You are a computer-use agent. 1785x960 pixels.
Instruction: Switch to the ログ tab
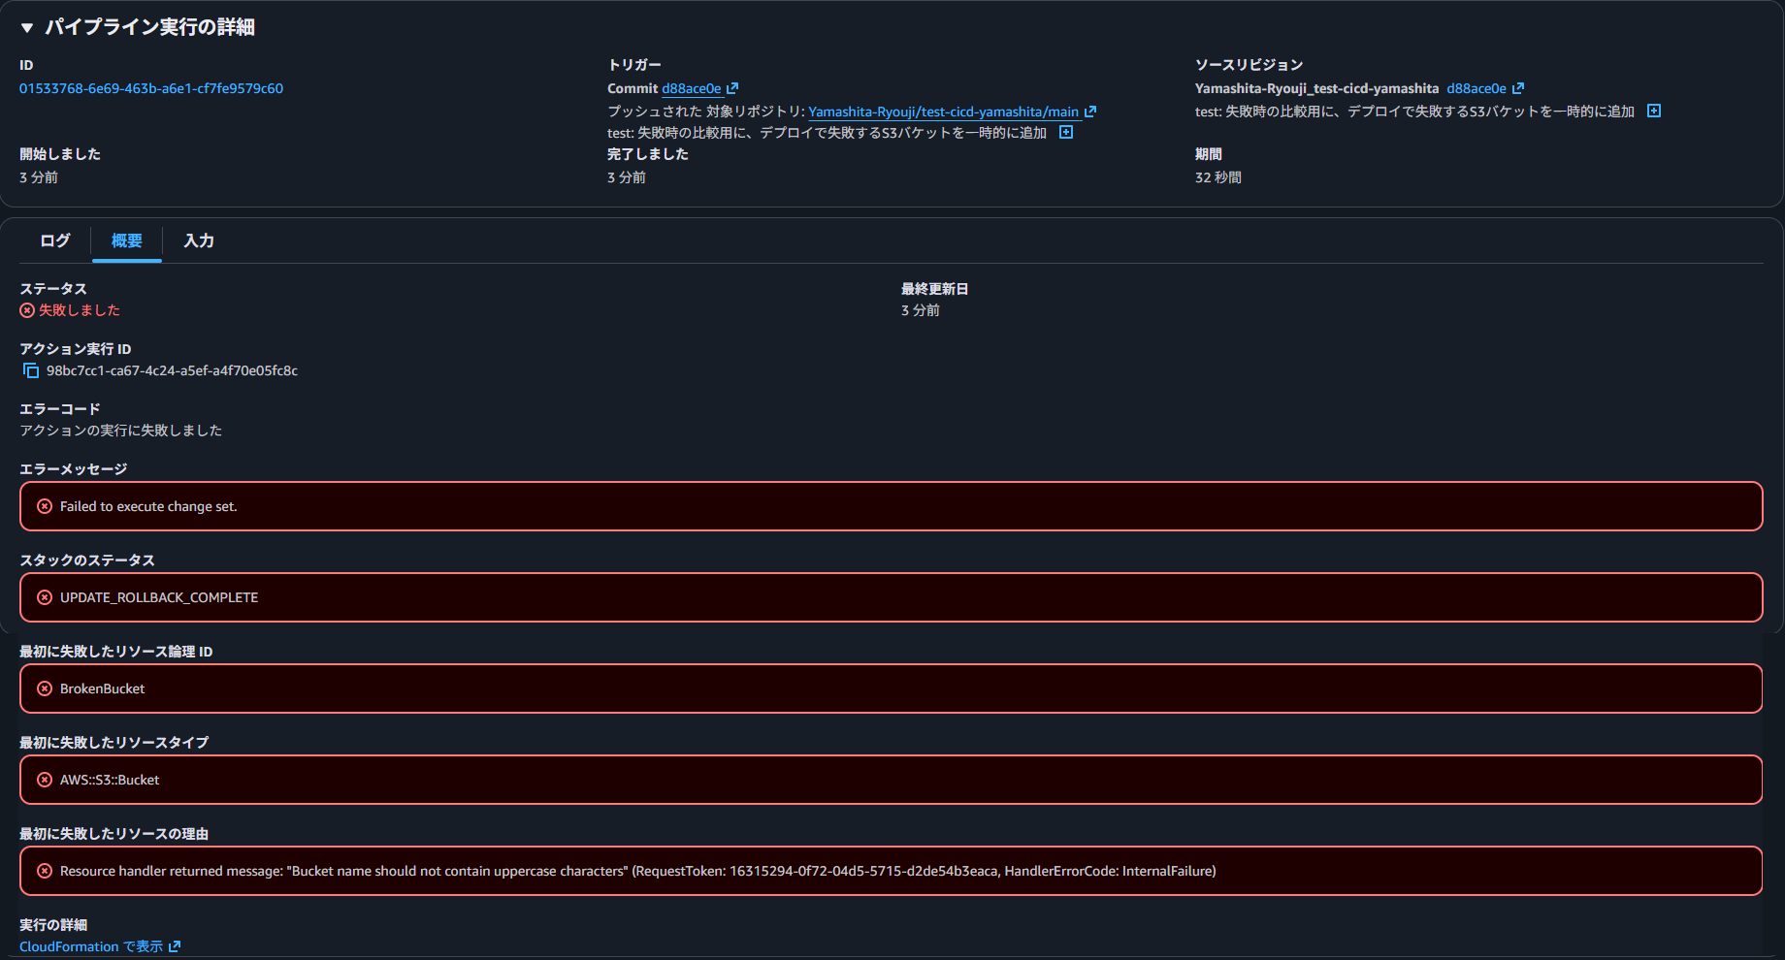55,240
